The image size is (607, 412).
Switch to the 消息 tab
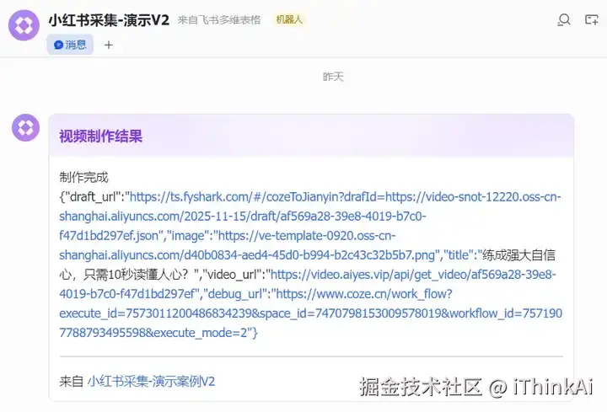click(70, 45)
